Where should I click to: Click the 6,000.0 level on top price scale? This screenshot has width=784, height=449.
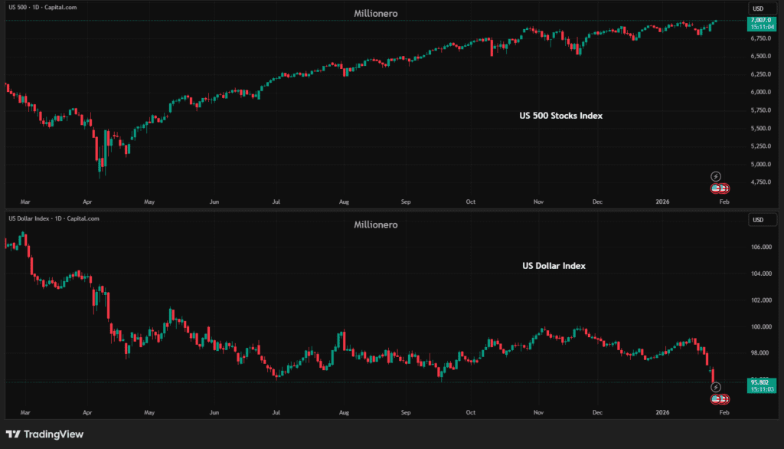760,92
